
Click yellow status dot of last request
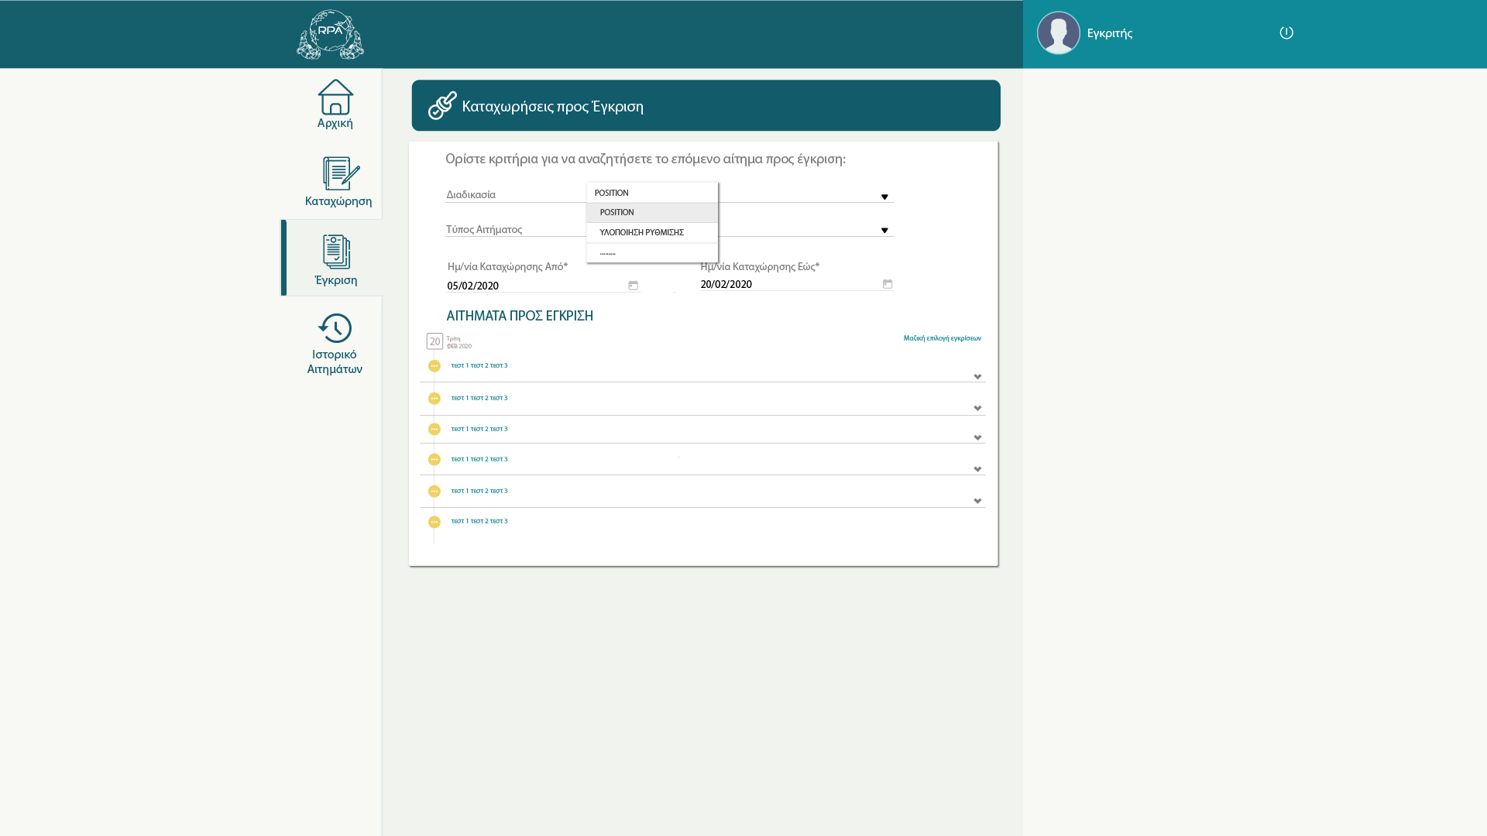(434, 522)
